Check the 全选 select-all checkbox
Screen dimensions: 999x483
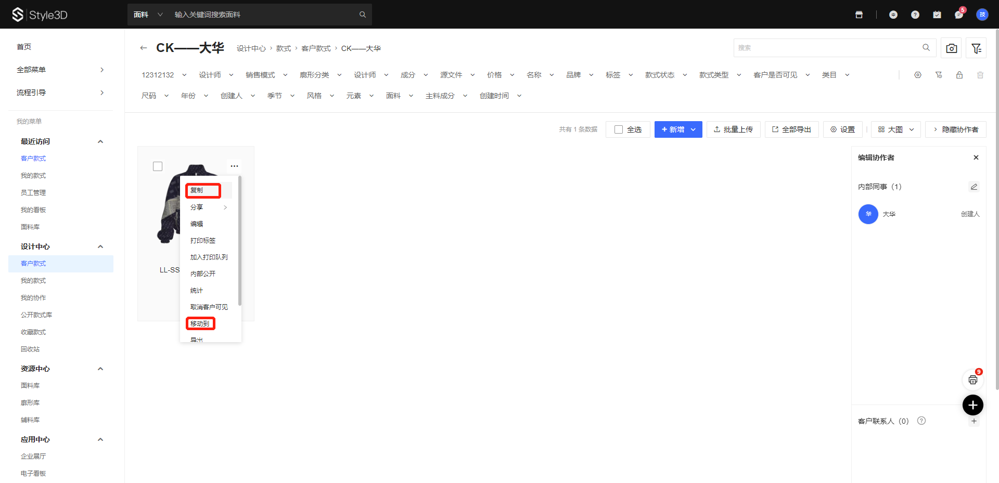click(619, 129)
